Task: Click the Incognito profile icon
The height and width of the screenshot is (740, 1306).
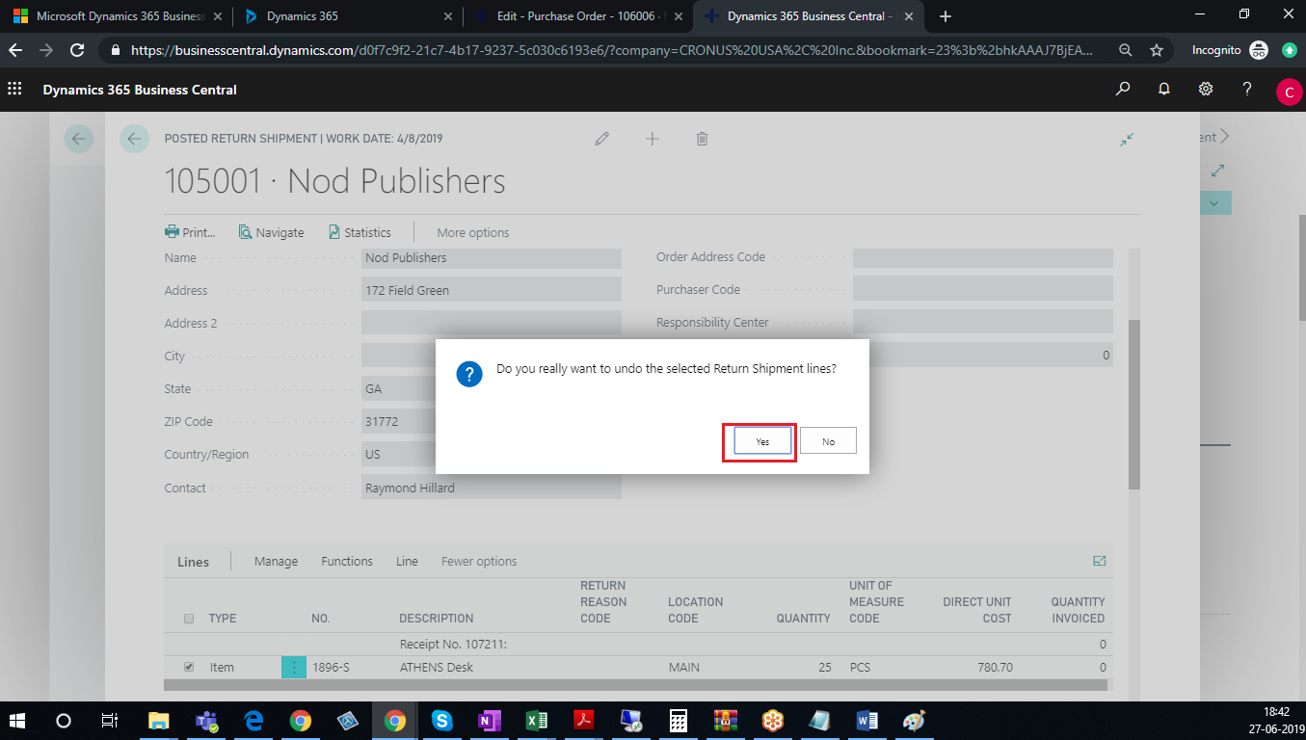Action: 1259,50
